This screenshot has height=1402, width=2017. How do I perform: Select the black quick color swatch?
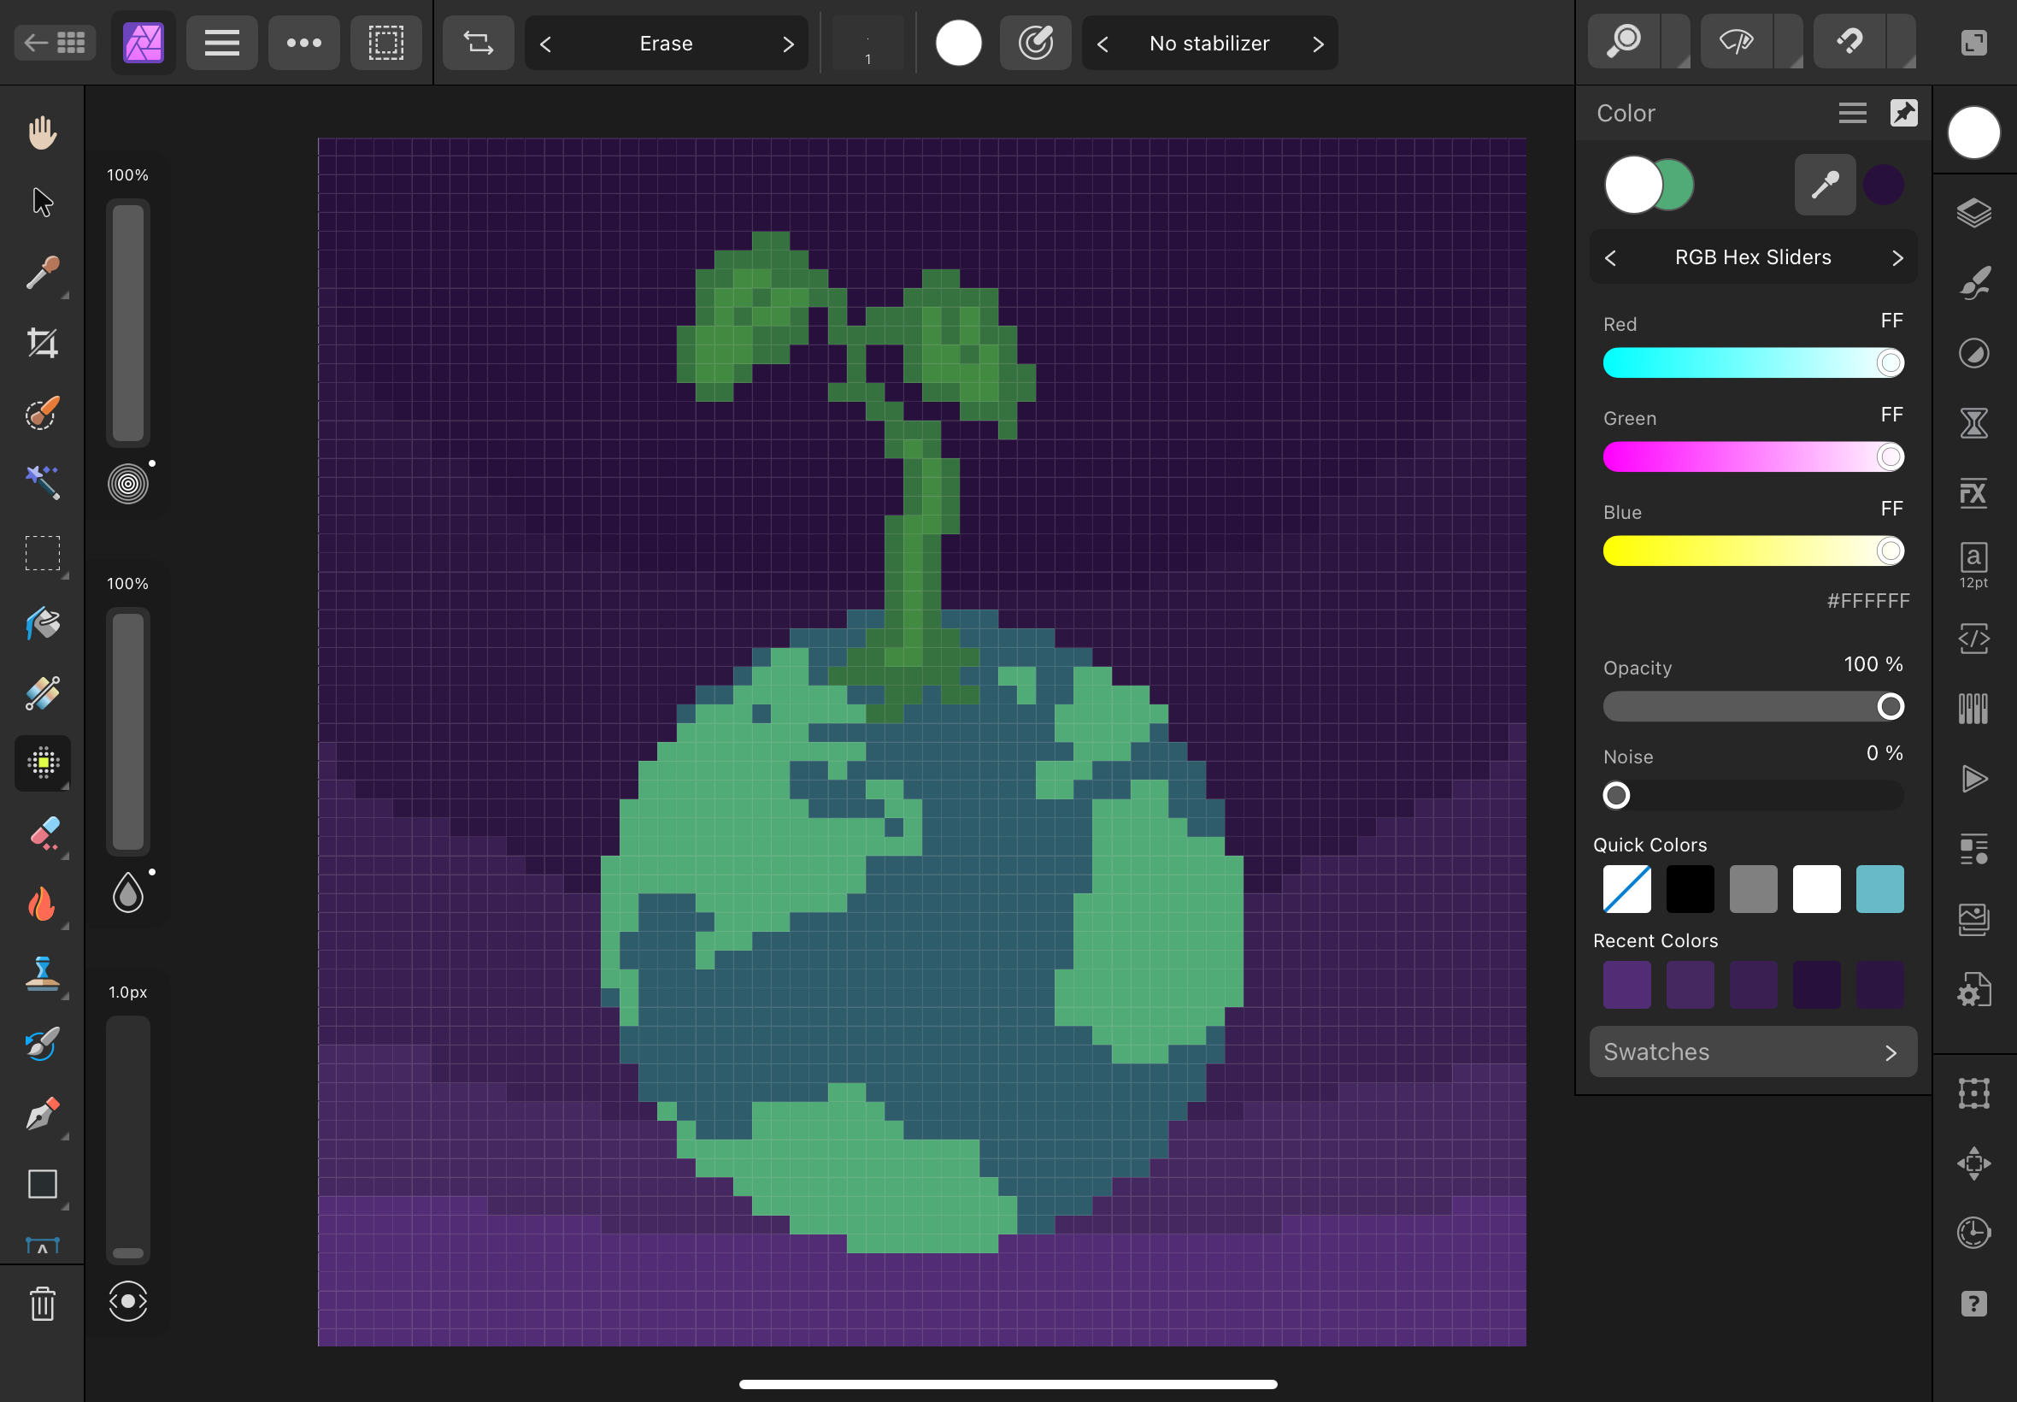(1690, 889)
